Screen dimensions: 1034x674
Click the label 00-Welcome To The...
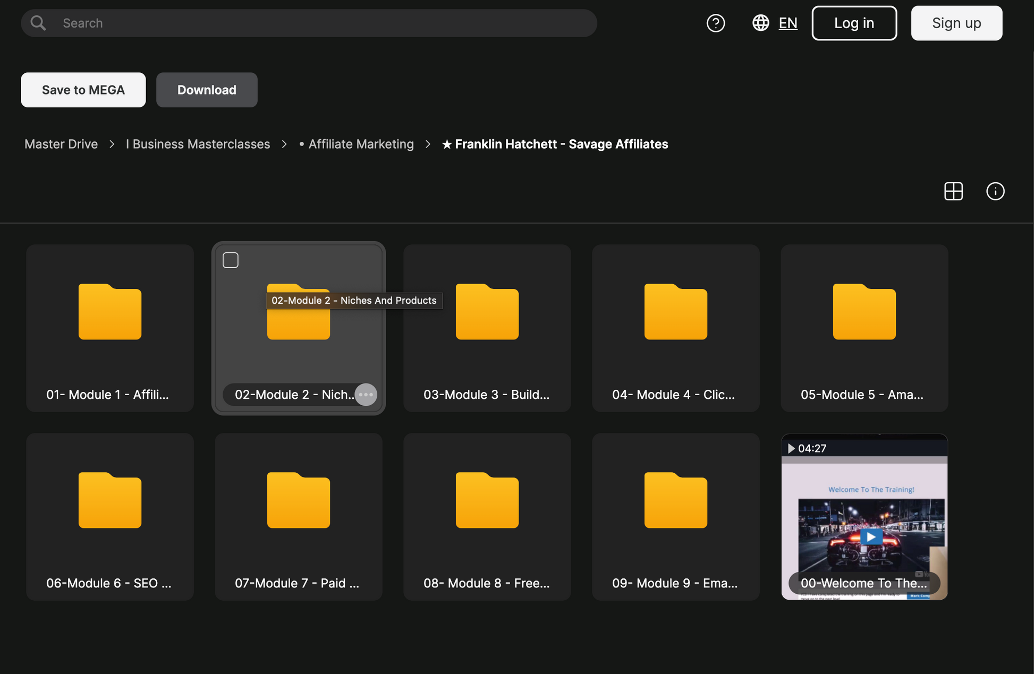[864, 583]
